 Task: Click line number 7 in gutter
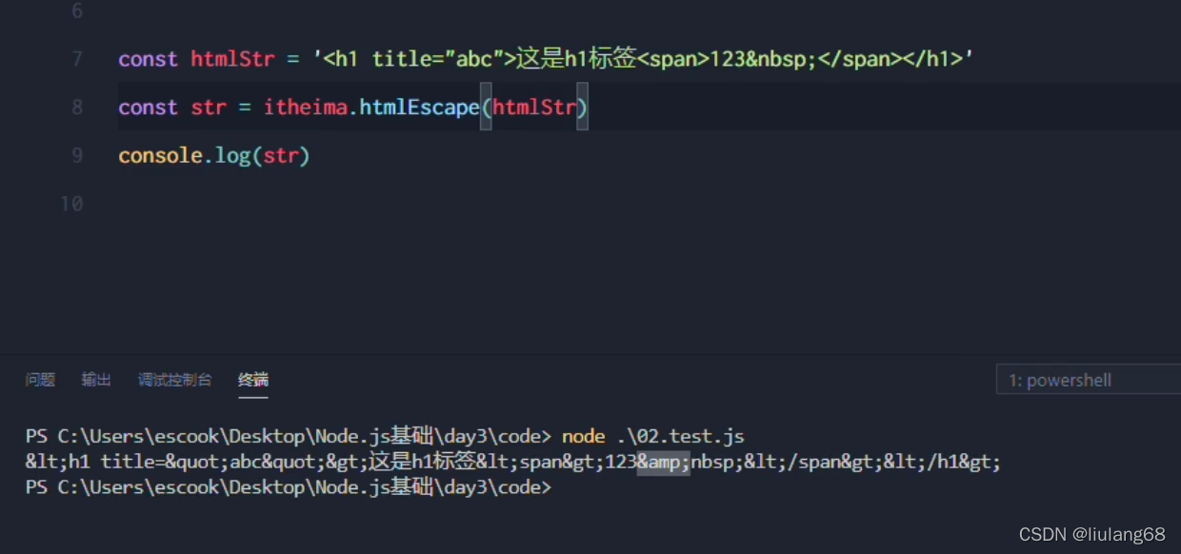coord(76,59)
